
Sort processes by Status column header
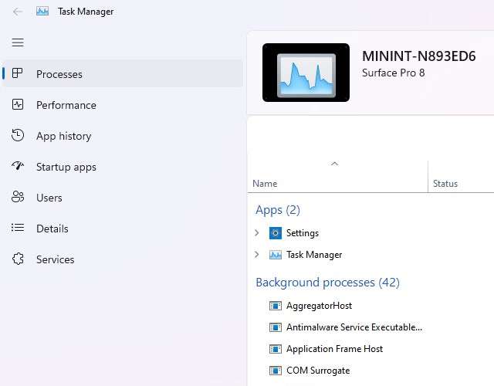point(445,184)
